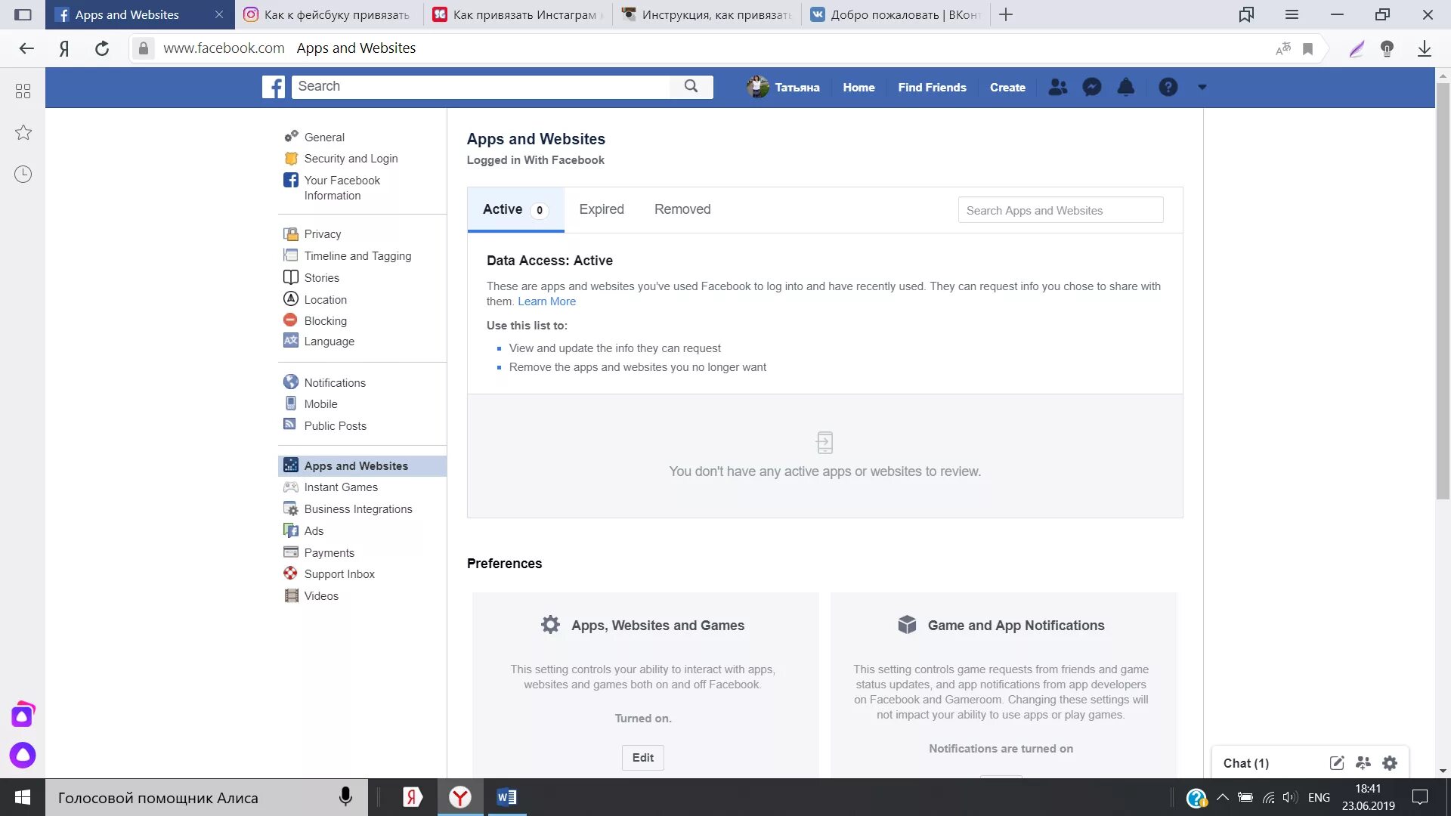Open Instant Games settings
Viewport: 1451px width, 816px height.
click(x=341, y=487)
